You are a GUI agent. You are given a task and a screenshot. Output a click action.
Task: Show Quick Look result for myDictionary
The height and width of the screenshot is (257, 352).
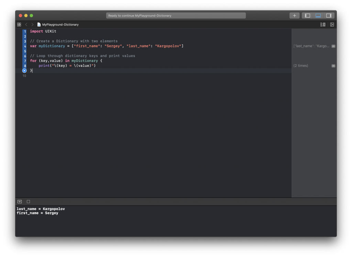click(333, 46)
